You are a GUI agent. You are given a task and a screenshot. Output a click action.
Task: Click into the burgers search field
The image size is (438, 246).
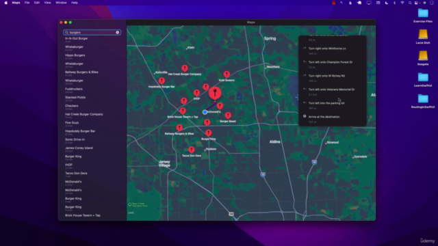[92, 32]
